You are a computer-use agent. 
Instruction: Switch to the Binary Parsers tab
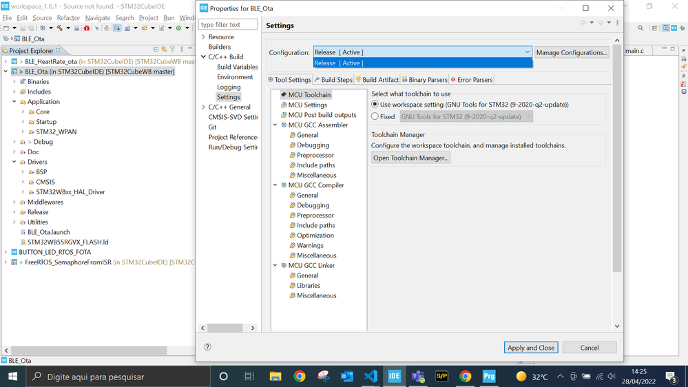pos(424,80)
